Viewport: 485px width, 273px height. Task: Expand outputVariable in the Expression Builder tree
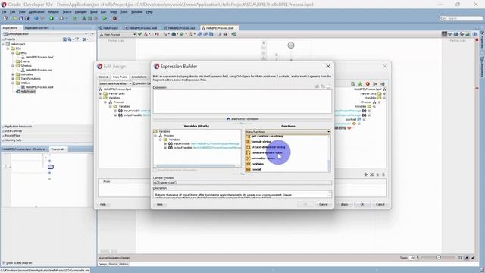165,148
